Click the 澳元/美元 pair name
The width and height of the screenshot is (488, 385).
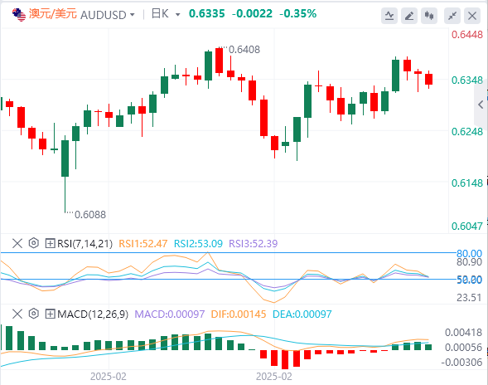pyautogui.click(x=52, y=14)
